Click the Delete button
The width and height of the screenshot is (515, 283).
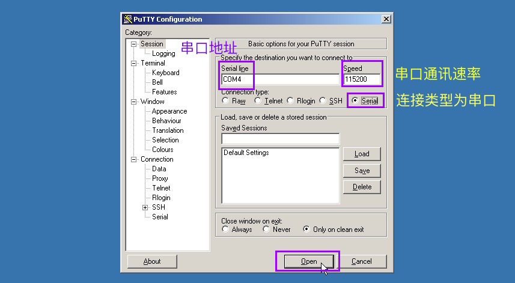(x=362, y=187)
